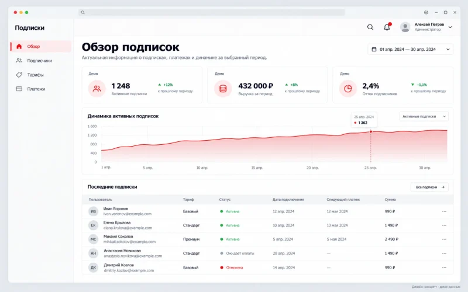468x292 pixels.
Task: Click the Иван Воронов name
Action: pos(116,208)
